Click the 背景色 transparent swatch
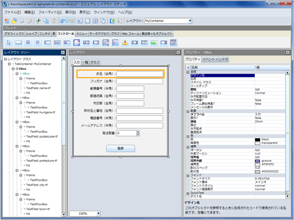 coord(257,143)
